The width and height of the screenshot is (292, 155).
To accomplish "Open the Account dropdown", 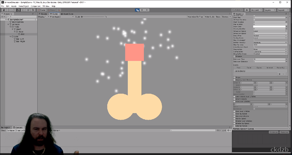I will 256,10.
